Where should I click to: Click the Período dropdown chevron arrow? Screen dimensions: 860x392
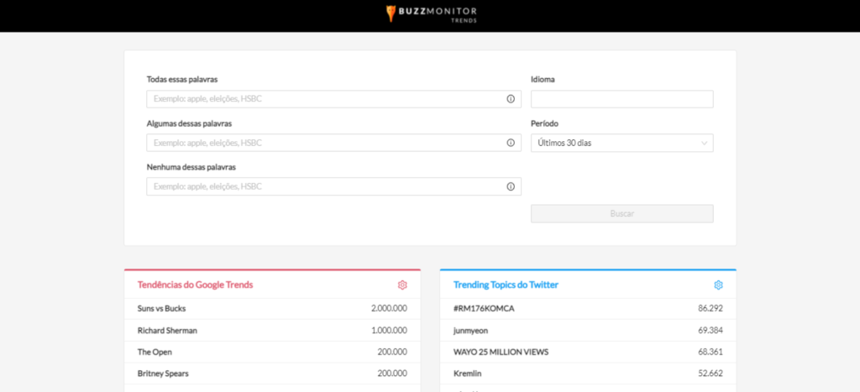coord(704,144)
